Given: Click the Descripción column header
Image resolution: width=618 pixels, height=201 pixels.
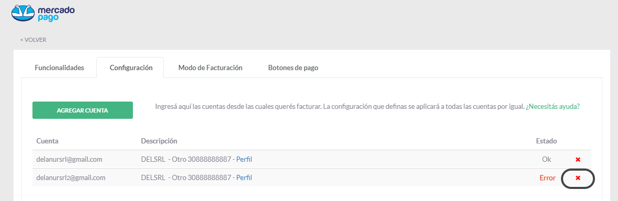Looking at the screenshot, I should tap(159, 141).
